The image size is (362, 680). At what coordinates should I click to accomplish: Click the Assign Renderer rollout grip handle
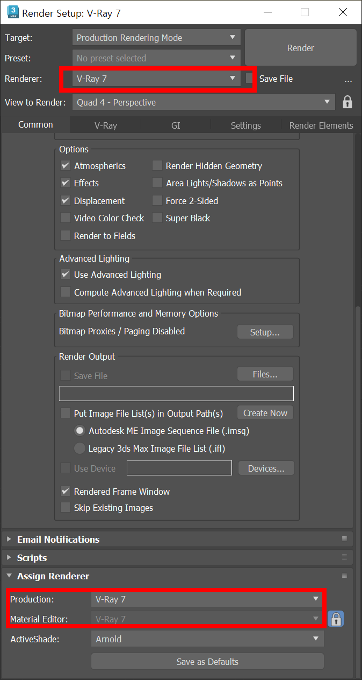click(344, 576)
